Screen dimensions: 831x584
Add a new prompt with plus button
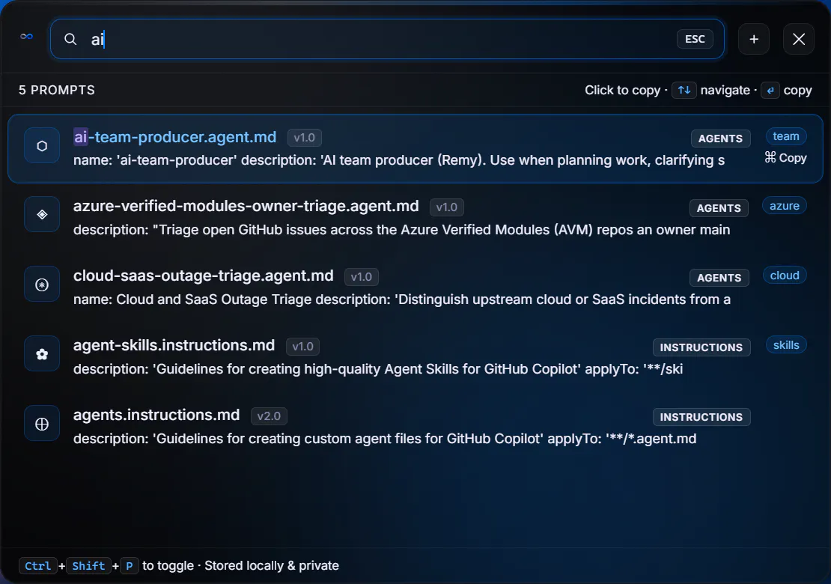pos(754,39)
